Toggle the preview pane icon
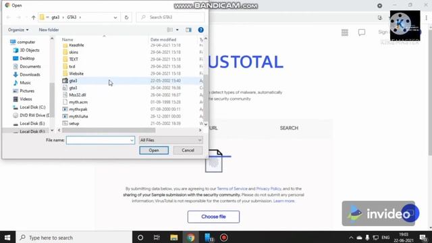Viewport: 432px width, 243px height. [188, 30]
